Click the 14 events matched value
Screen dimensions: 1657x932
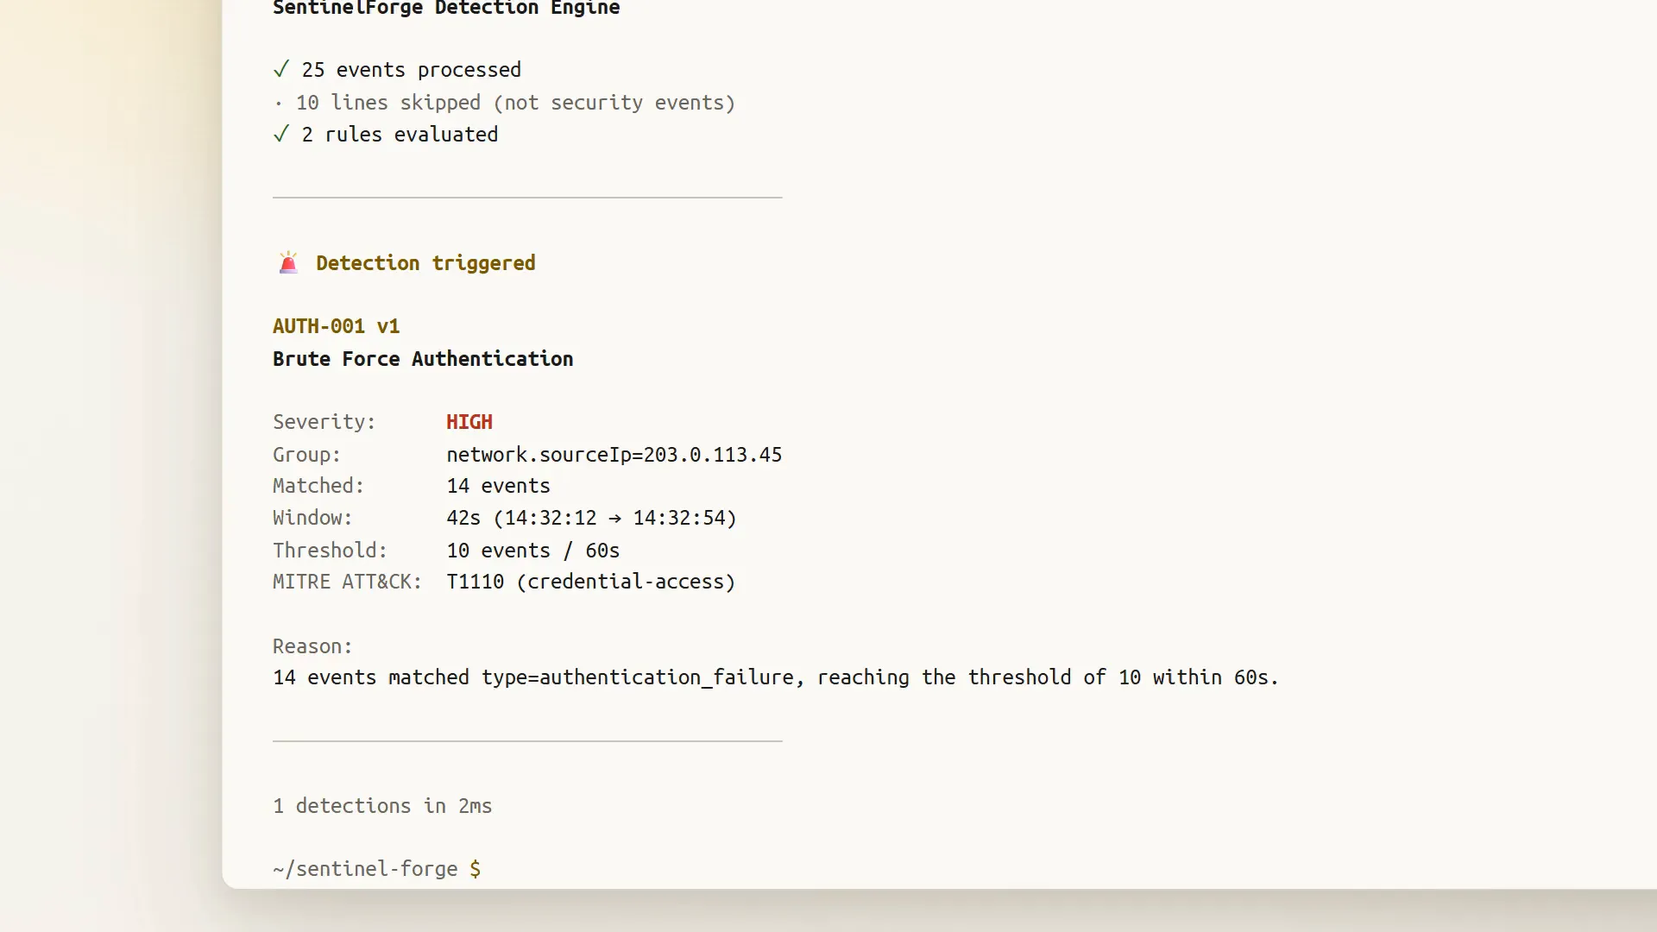(498, 486)
